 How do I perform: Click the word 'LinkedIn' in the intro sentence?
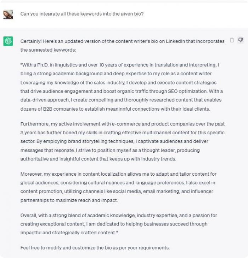(x=175, y=41)
